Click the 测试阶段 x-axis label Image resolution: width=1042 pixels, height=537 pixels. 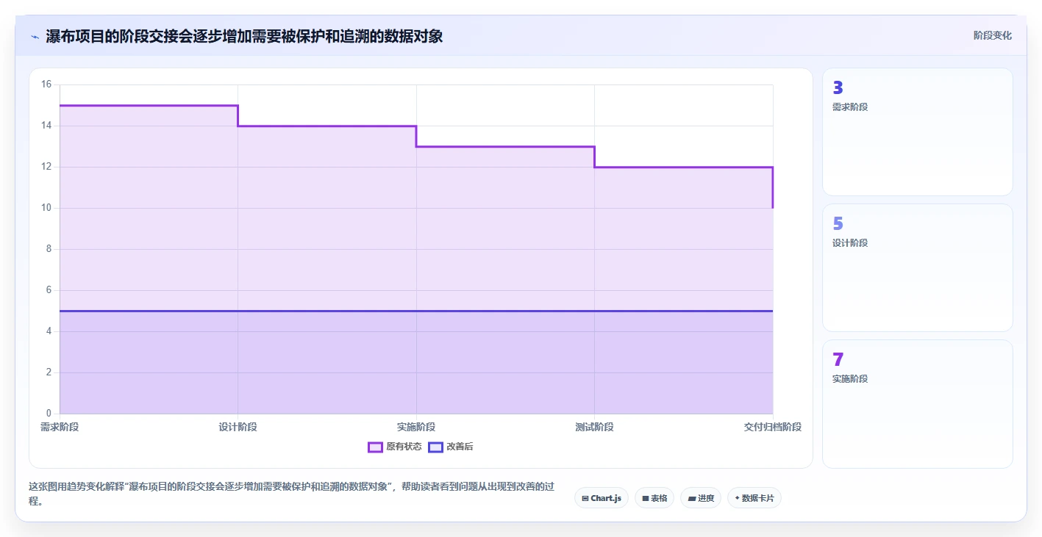[x=594, y=427]
